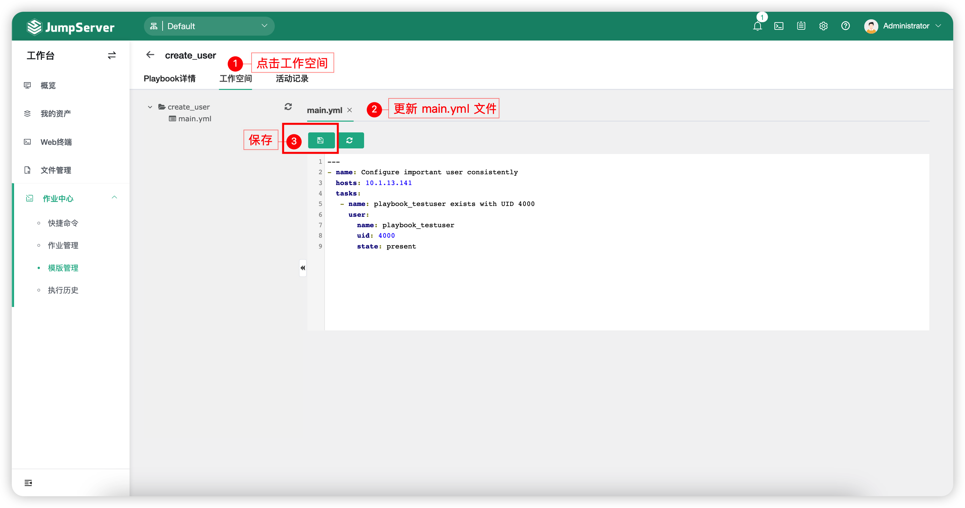Open the Default organization dropdown
The height and width of the screenshot is (508, 965).
(209, 26)
